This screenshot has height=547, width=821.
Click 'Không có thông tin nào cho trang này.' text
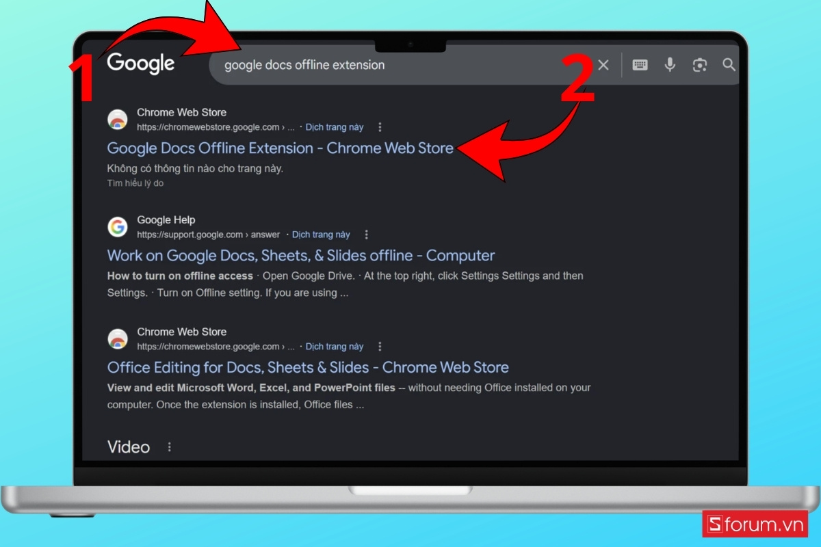(195, 168)
